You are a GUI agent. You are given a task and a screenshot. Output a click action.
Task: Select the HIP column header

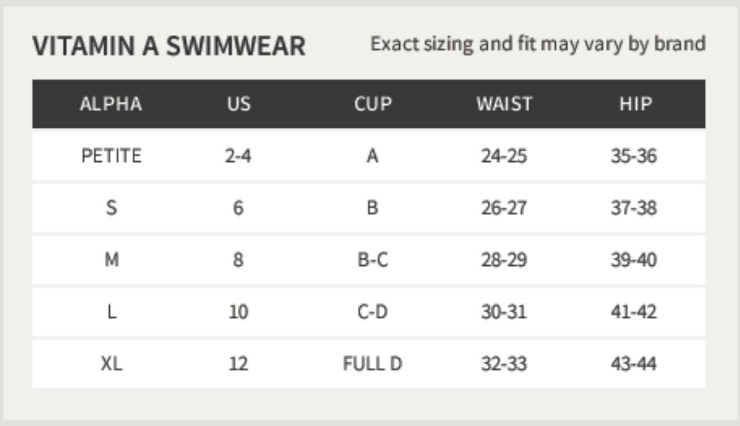click(635, 103)
